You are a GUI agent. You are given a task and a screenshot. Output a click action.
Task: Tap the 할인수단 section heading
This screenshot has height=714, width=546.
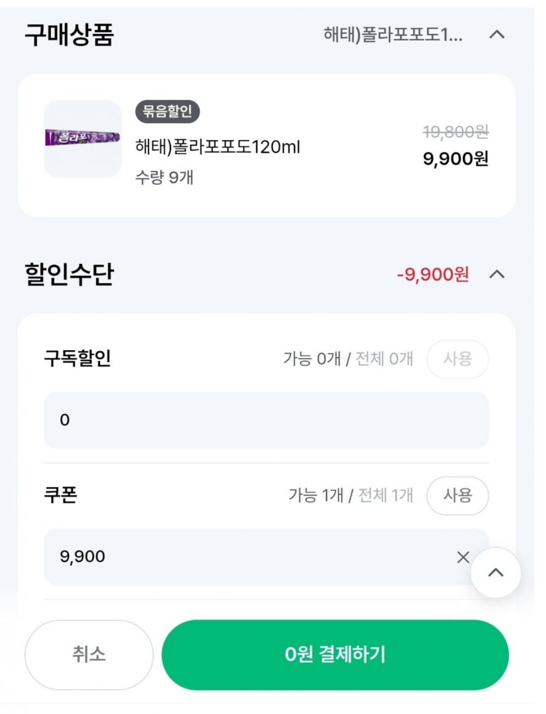[x=69, y=274]
